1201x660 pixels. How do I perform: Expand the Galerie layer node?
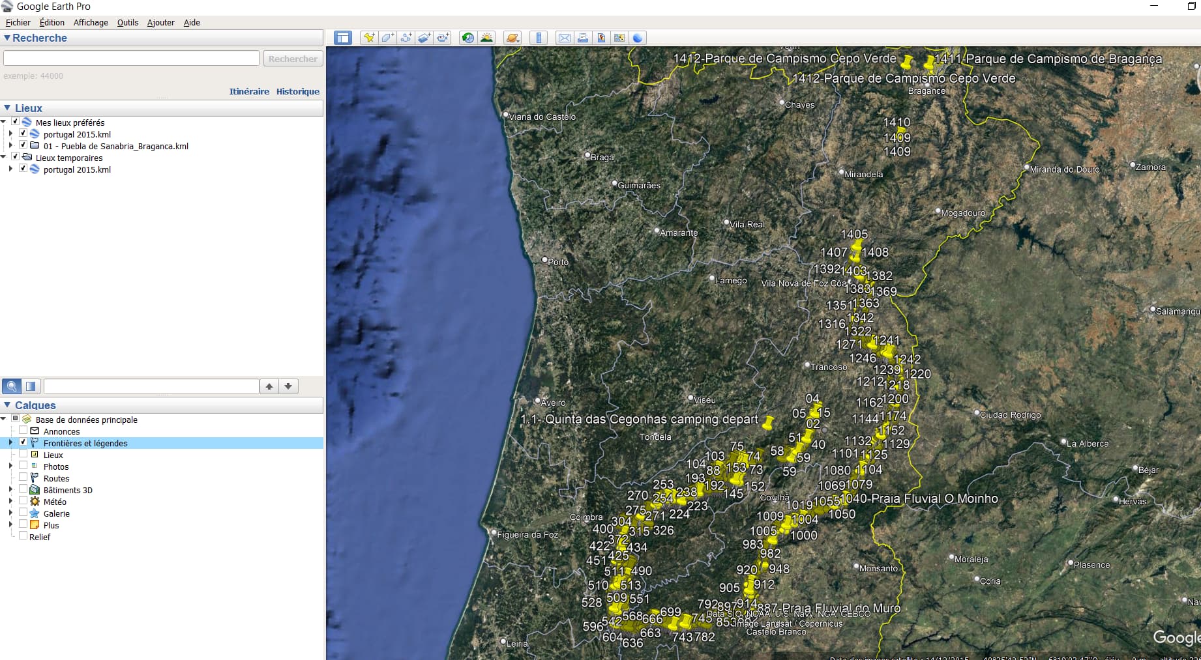(x=10, y=513)
